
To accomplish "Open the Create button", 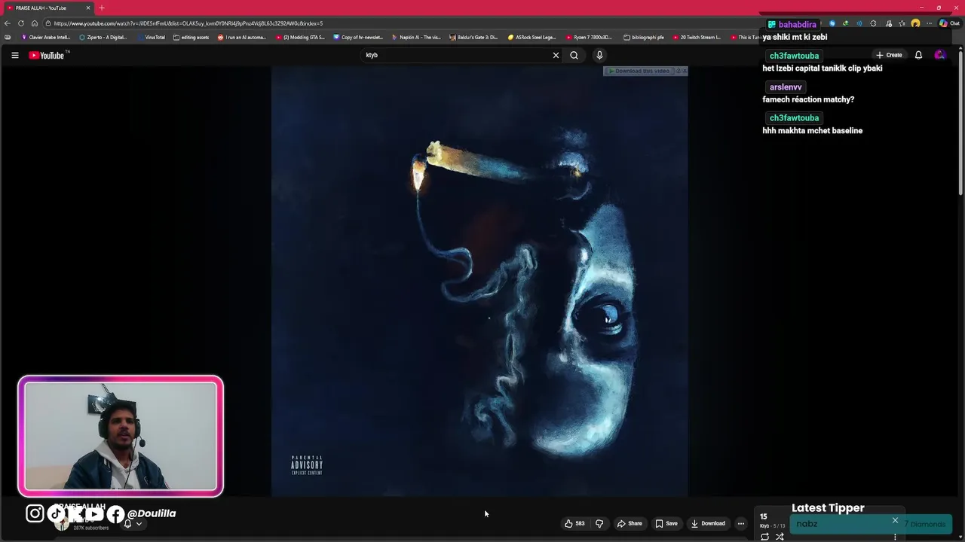I will 889,55.
